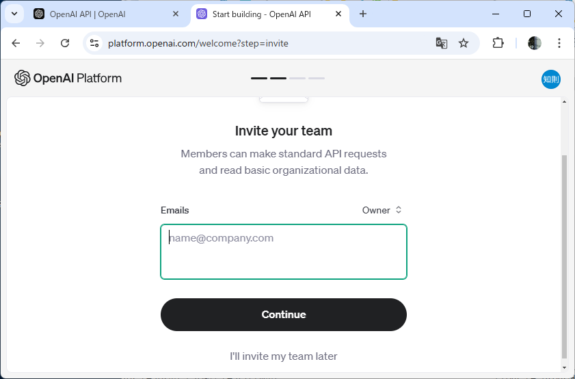Open the Chrome three-dot menu
Screen dimensions: 575x379
(x=559, y=43)
